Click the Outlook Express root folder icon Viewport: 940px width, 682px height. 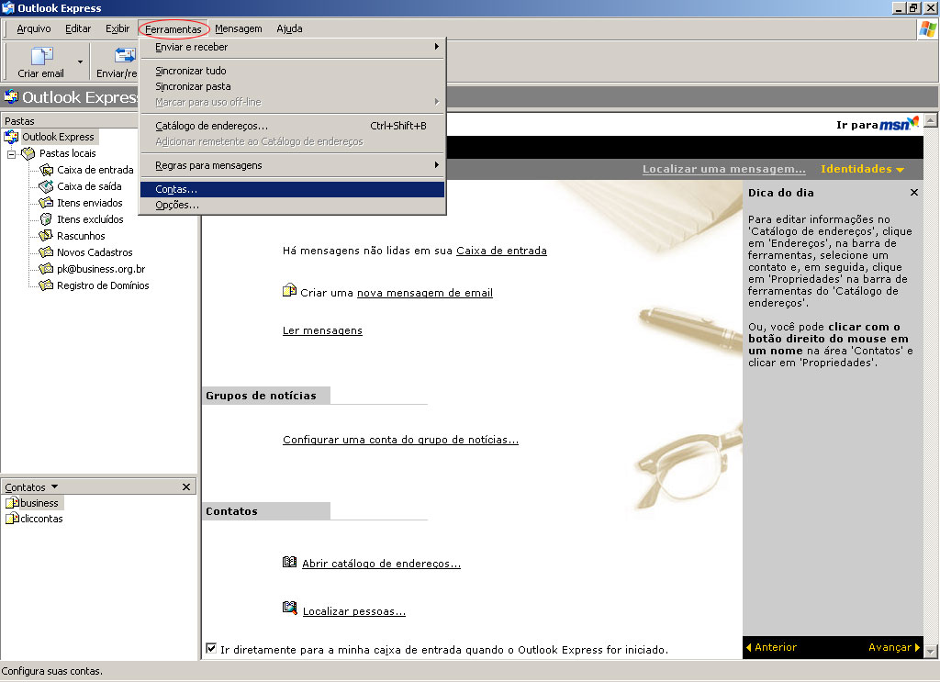pos(11,137)
